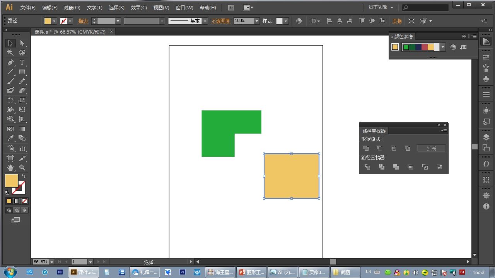Open the 窗口(W) menu
The image size is (495, 278).
tap(184, 8)
